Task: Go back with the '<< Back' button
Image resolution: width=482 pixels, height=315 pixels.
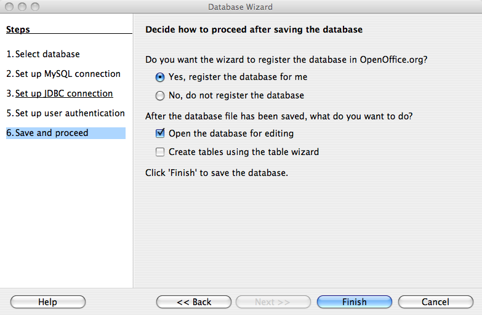Action: (194, 302)
